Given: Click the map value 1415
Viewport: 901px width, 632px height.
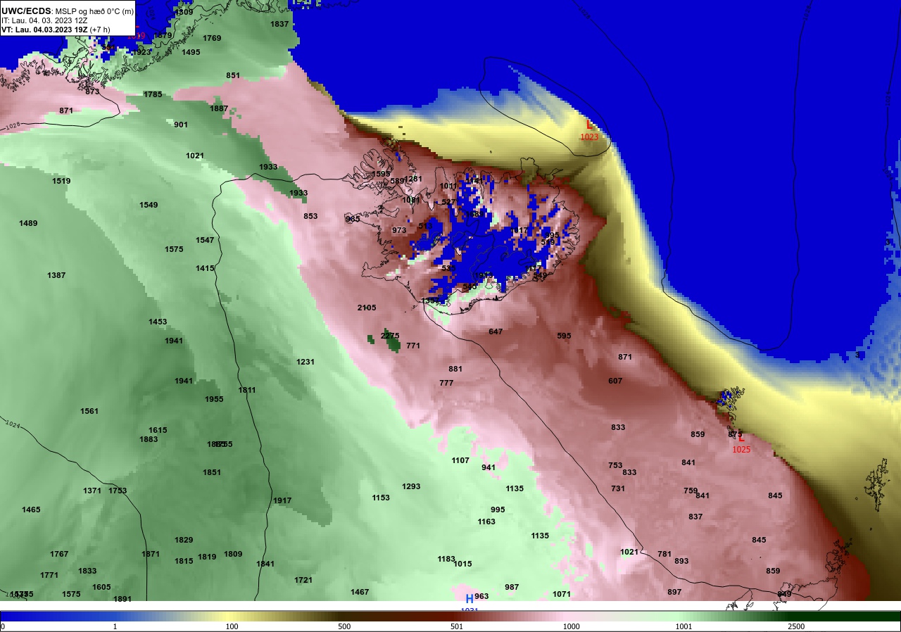Looking at the screenshot, I should click(x=205, y=268).
